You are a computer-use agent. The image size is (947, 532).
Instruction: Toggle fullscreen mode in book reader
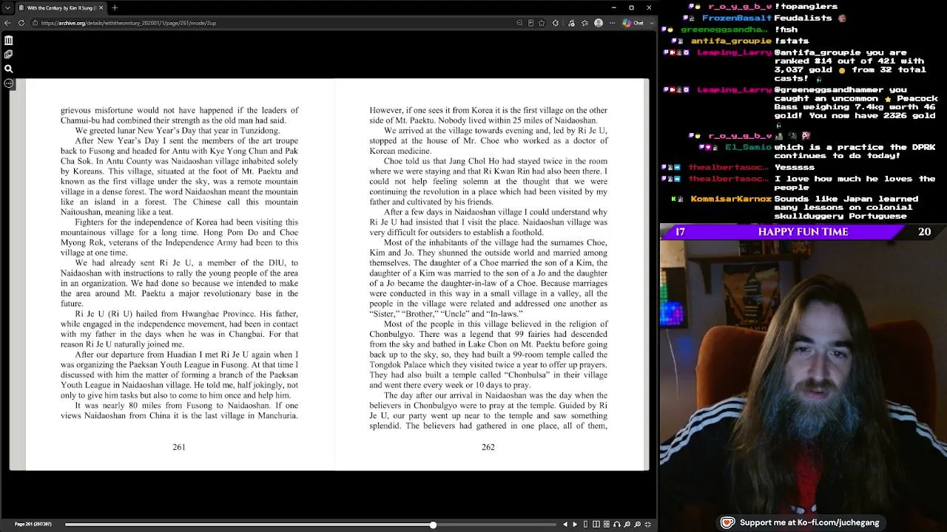[x=648, y=525]
